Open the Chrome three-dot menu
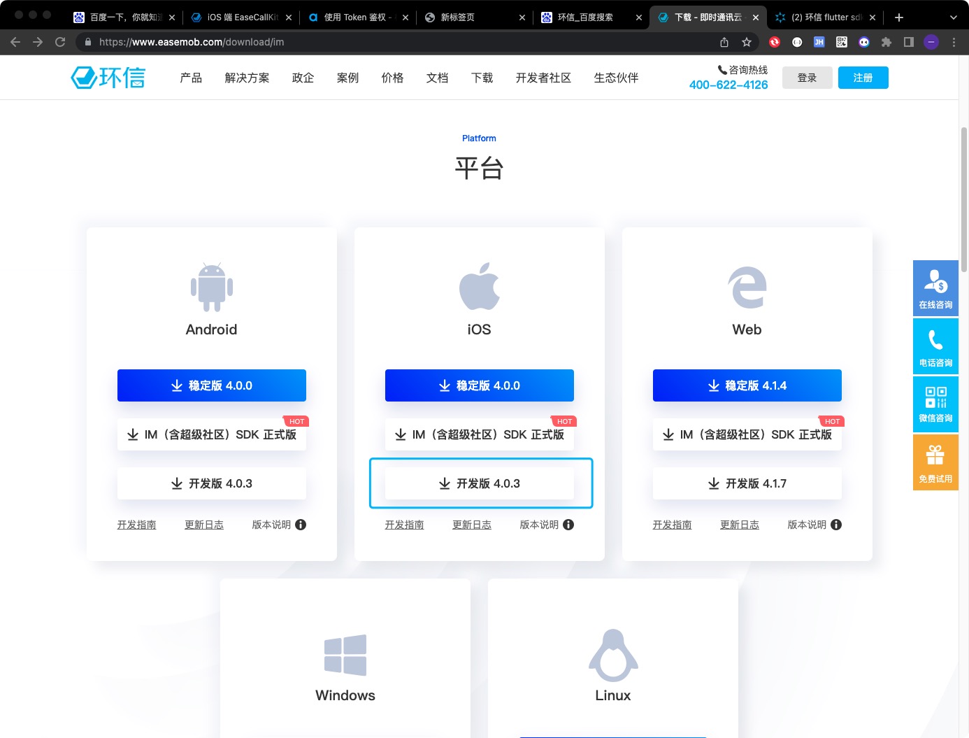The height and width of the screenshot is (738, 969). (954, 42)
